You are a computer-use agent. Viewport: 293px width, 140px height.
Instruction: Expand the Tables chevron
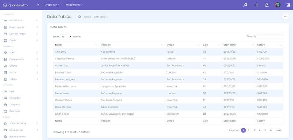point(37,79)
